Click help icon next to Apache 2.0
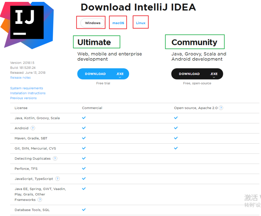 pos(221,108)
